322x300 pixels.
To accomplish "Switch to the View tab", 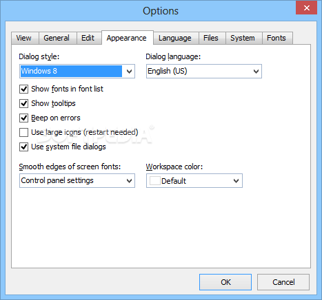I will [x=25, y=38].
